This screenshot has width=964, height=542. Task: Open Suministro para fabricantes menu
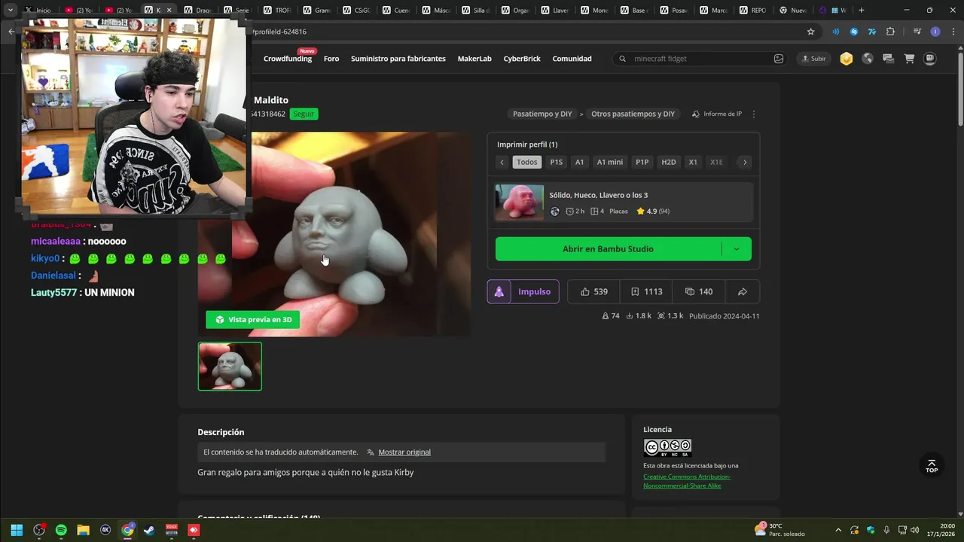(398, 59)
